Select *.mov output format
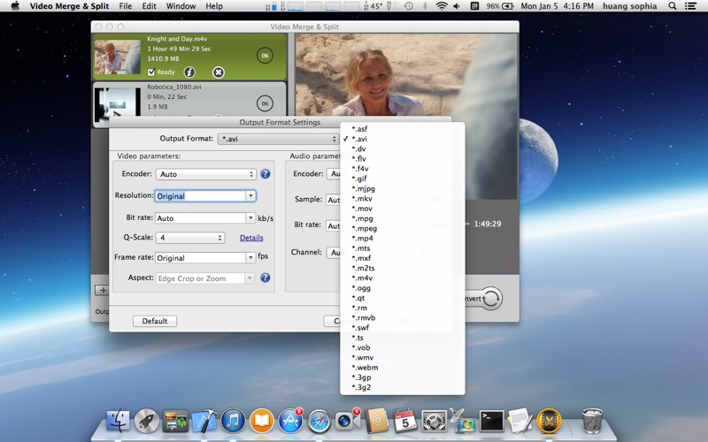 [x=403, y=209]
